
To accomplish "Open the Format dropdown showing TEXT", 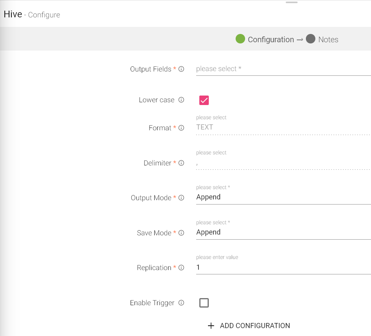I will coord(283,128).
